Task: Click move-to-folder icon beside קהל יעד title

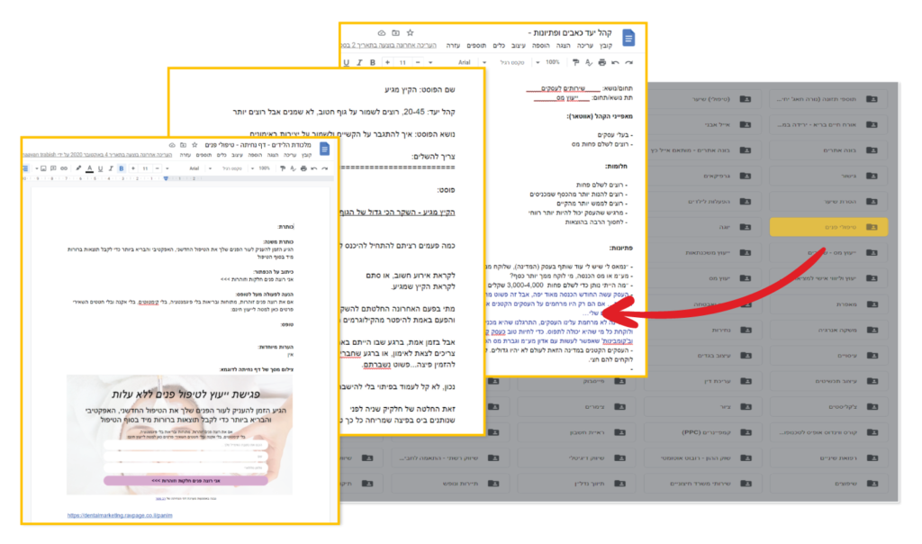Action: [396, 33]
